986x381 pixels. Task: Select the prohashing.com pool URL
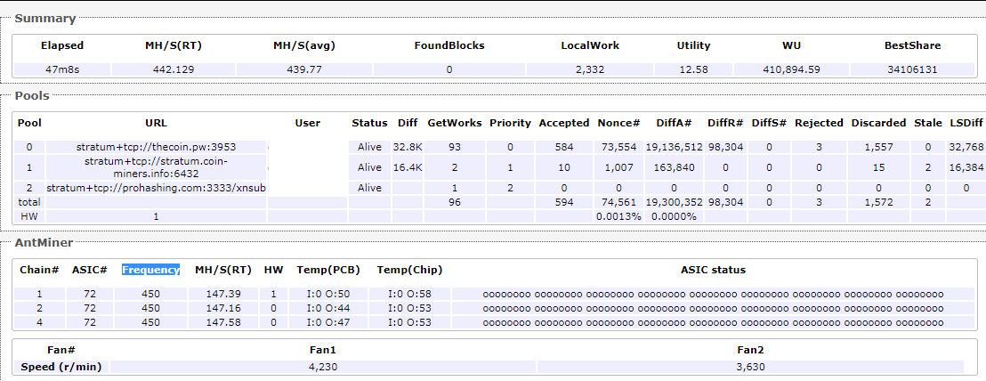(157, 188)
